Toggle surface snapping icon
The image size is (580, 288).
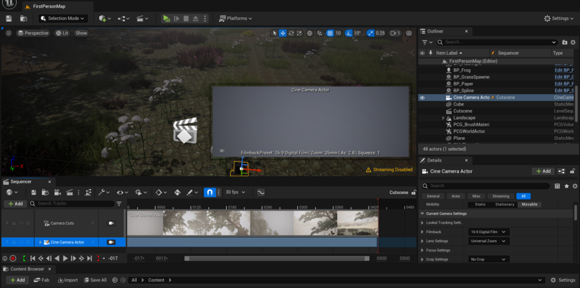click(x=320, y=34)
